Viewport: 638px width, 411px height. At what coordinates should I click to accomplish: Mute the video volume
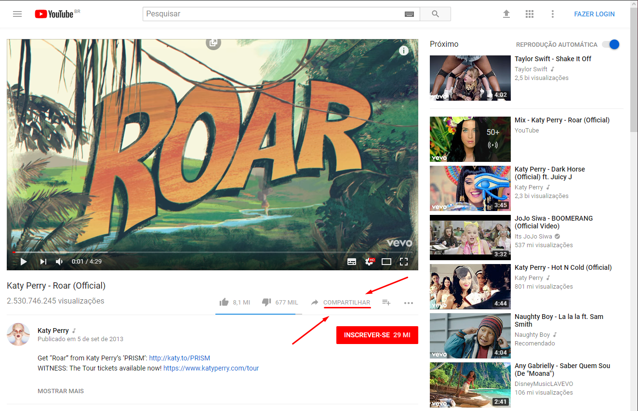pos(59,262)
